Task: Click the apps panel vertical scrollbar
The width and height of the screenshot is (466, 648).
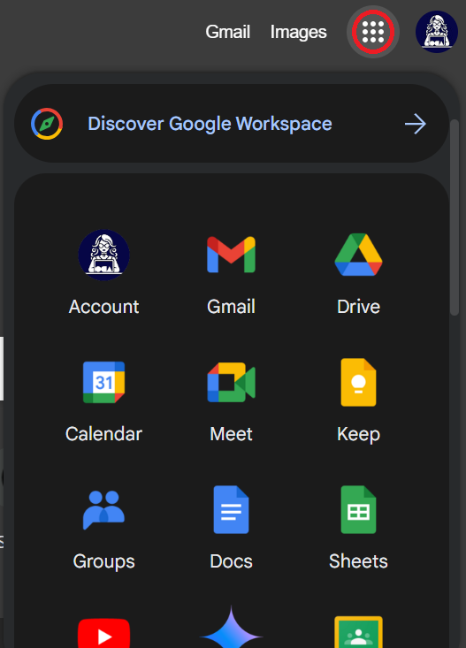Action: (x=455, y=217)
